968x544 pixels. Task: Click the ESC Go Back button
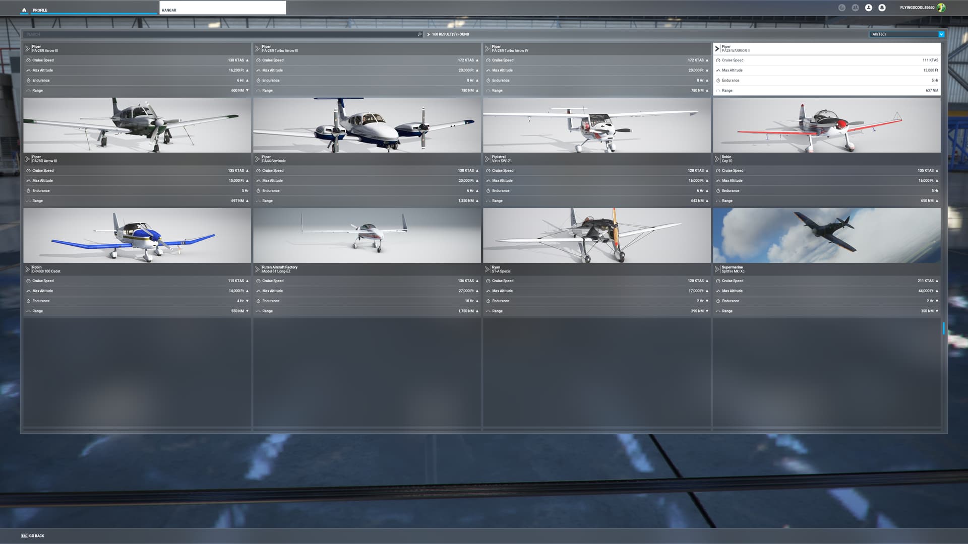(x=33, y=536)
